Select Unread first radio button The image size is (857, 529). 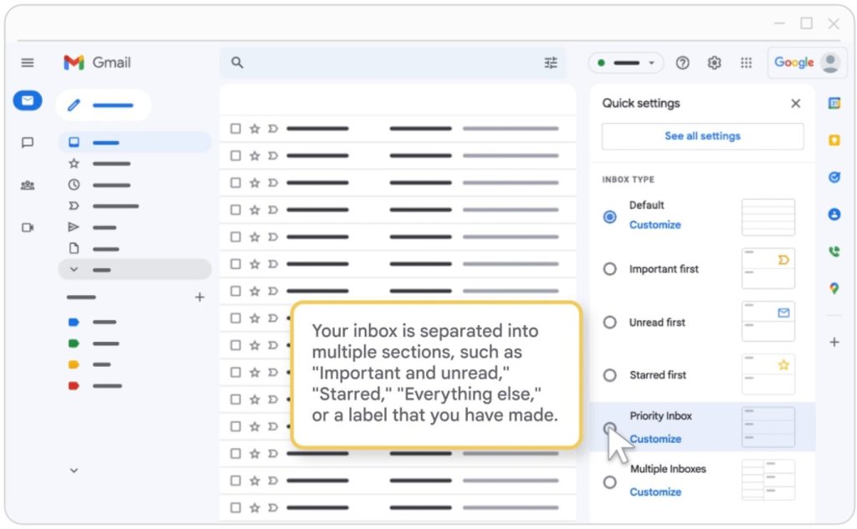[610, 322]
